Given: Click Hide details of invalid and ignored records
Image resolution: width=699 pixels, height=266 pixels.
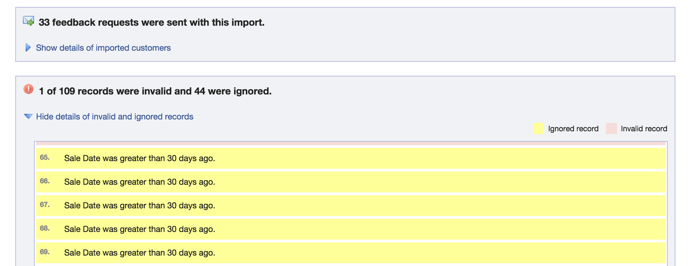Looking at the screenshot, I should click(x=115, y=117).
